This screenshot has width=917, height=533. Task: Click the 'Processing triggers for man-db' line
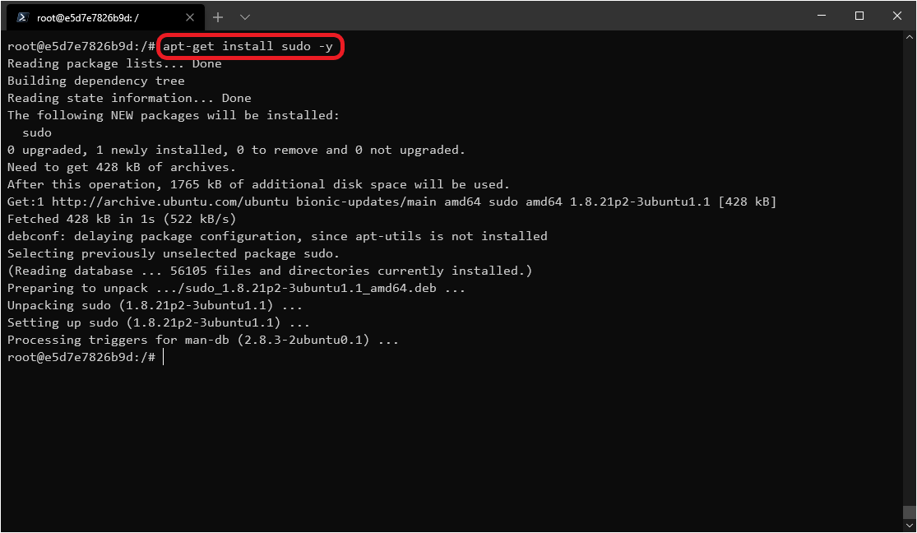203,340
